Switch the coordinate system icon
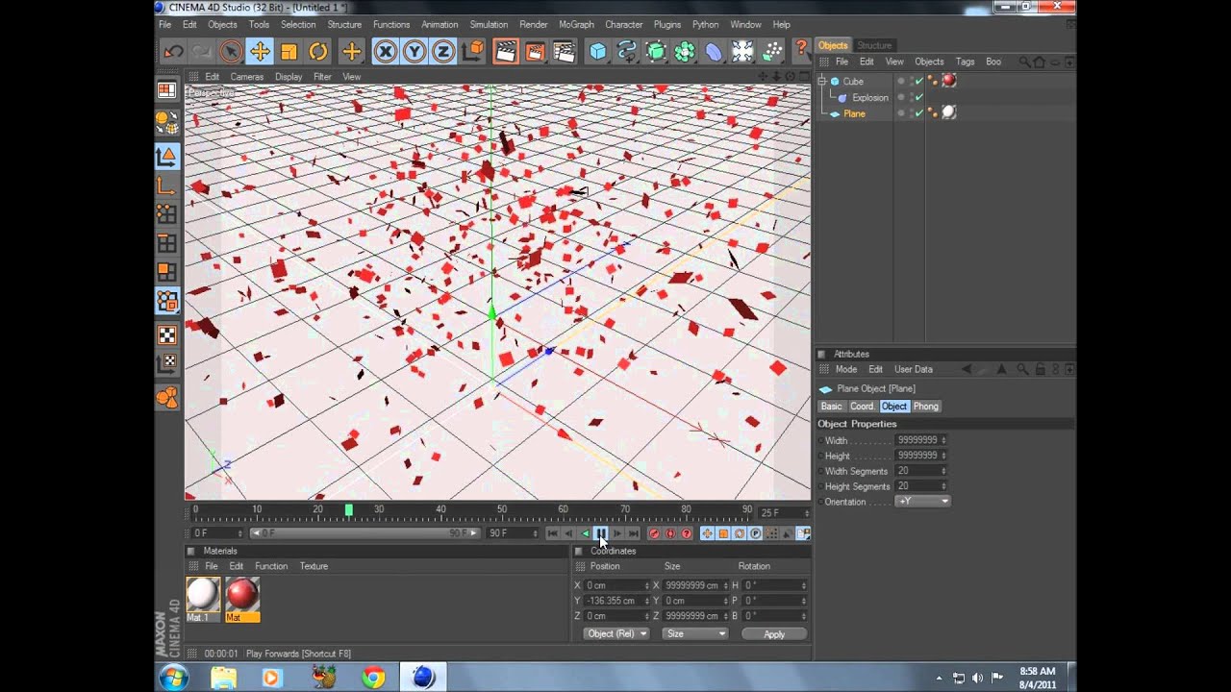1231x692 pixels. click(473, 52)
